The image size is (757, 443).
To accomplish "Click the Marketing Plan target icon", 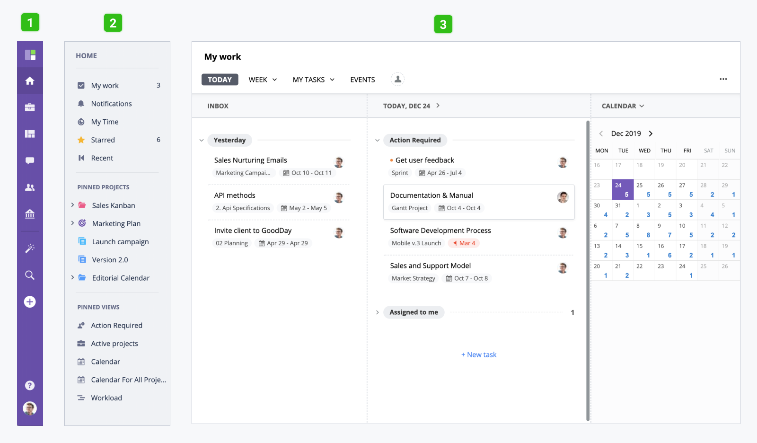I will pos(82,223).
